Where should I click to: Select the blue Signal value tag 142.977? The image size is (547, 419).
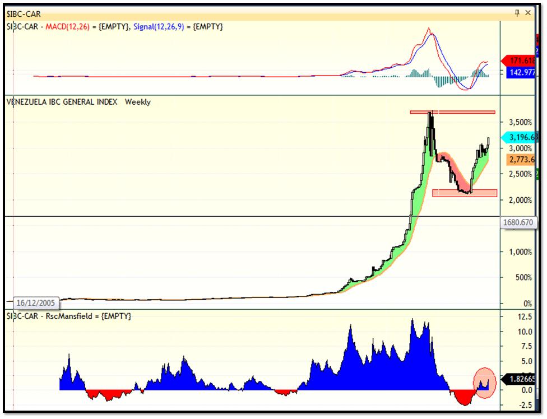pos(521,72)
